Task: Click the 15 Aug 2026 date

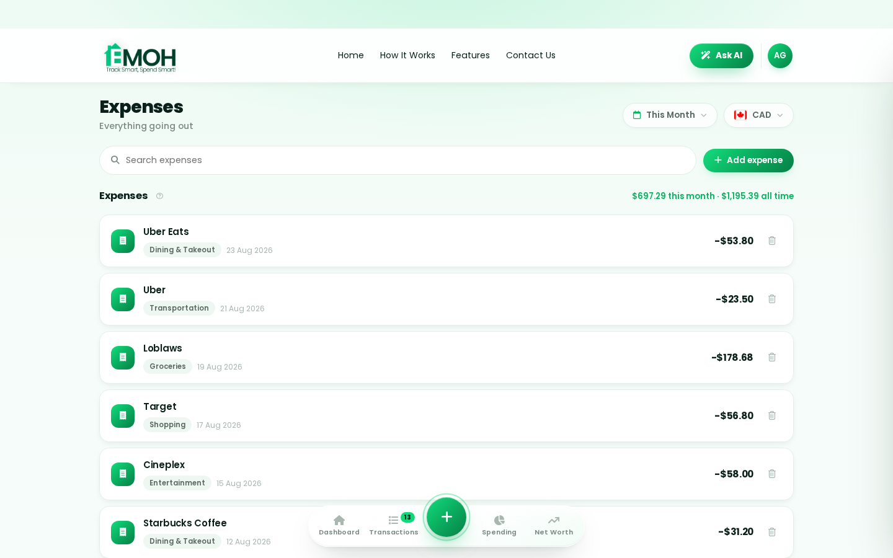Action: pos(239,484)
